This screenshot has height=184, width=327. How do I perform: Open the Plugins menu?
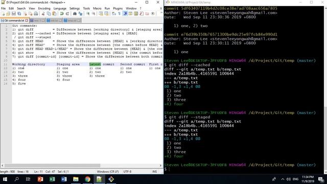tap(118, 8)
